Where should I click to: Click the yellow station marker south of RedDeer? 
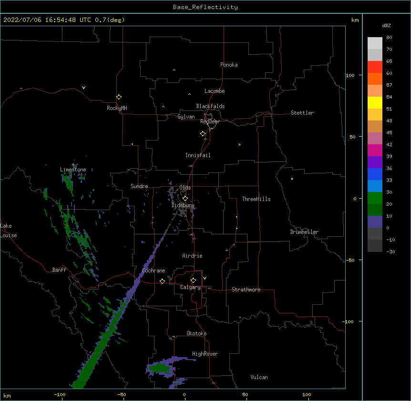203,134
